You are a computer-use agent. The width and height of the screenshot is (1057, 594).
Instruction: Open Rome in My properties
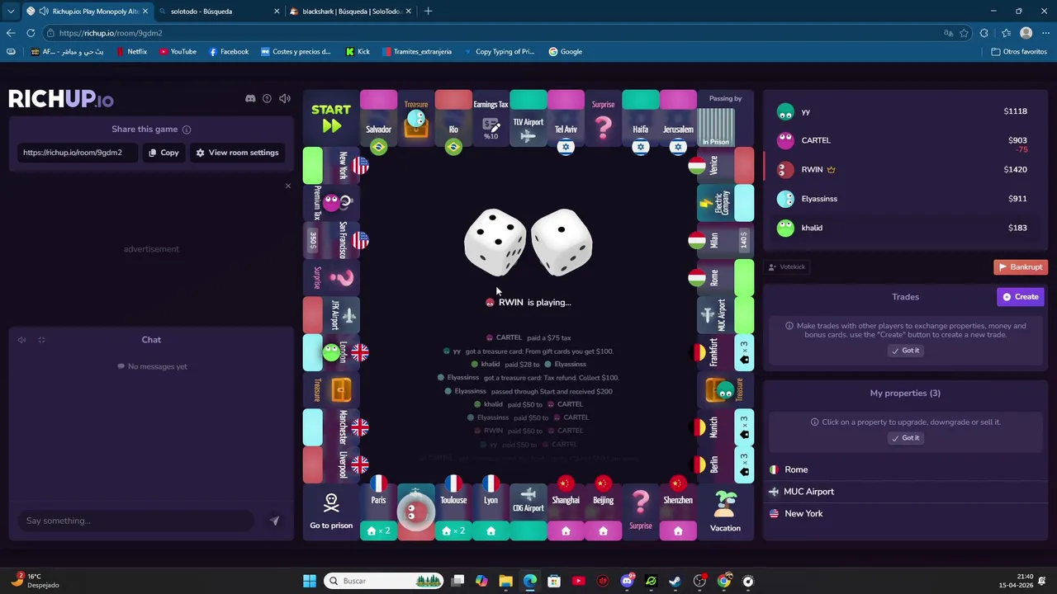tap(905, 469)
